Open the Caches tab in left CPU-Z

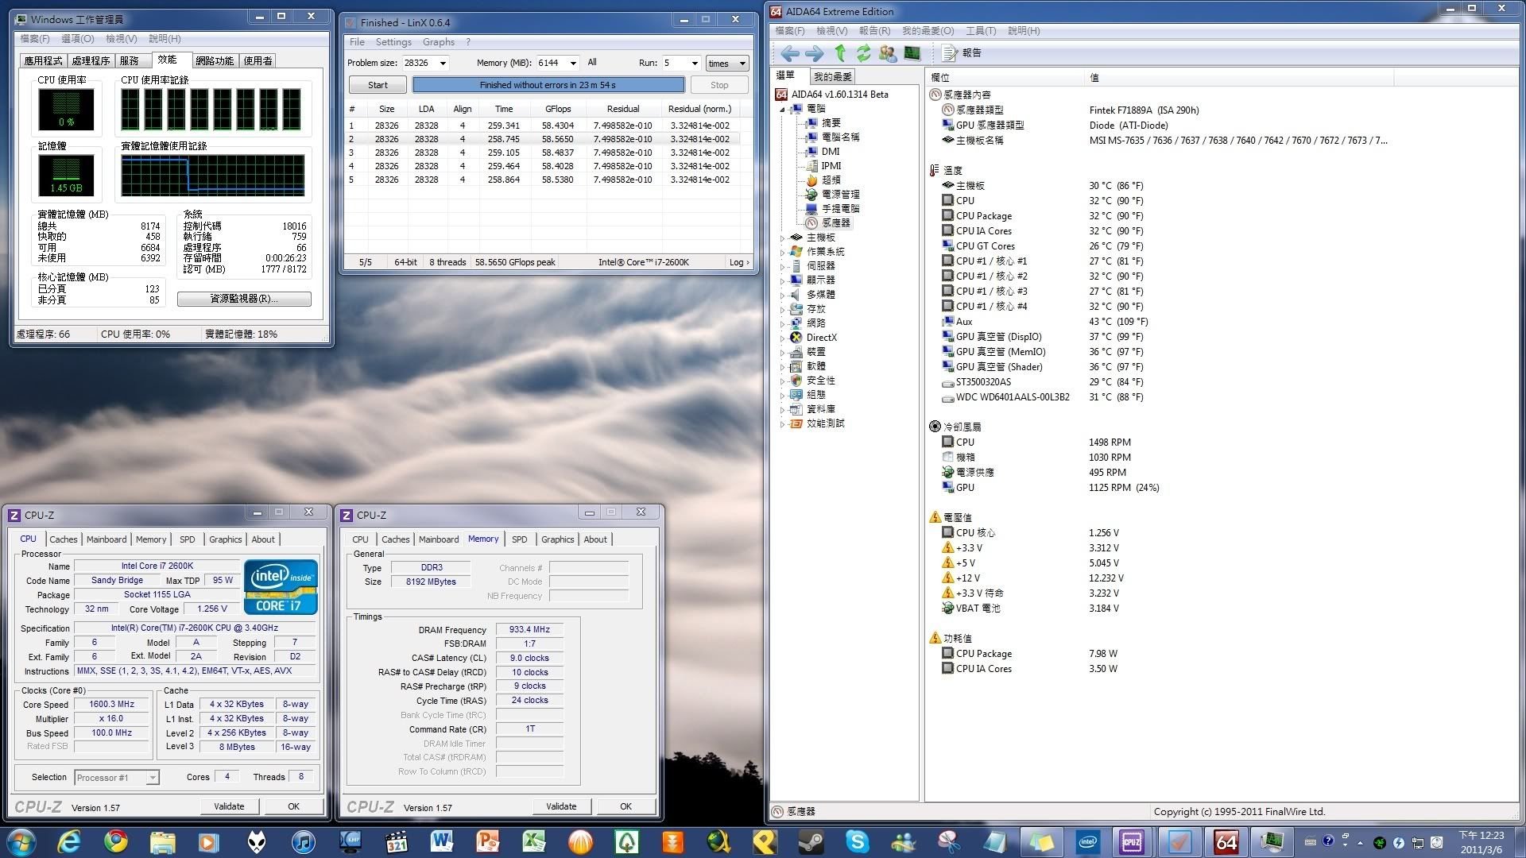(64, 539)
